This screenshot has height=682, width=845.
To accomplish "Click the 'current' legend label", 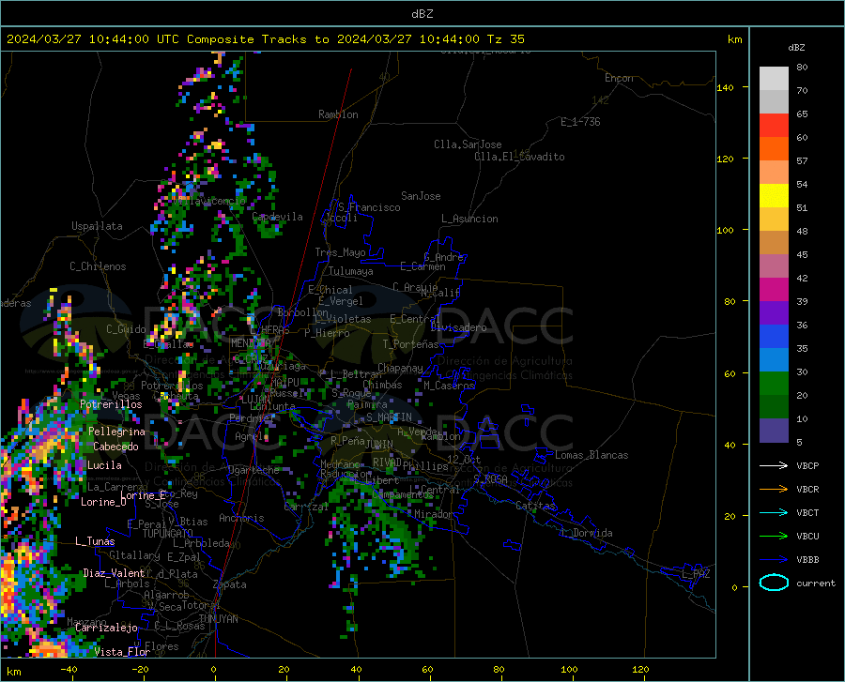I will coord(816,583).
